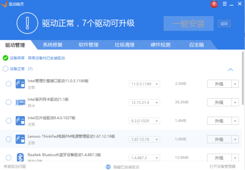Click the 隐藏已安装驱动 ellipsis icon
Image resolution: width=245 pixels, height=170 pixels.
click(108, 167)
